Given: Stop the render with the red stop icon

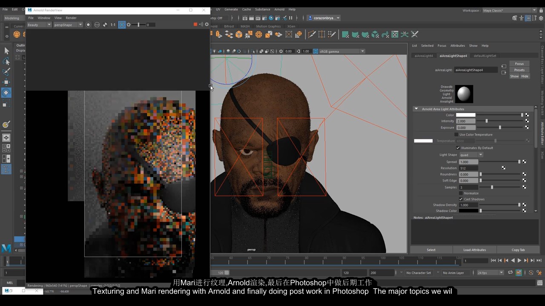Looking at the screenshot, I should (195, 25).
